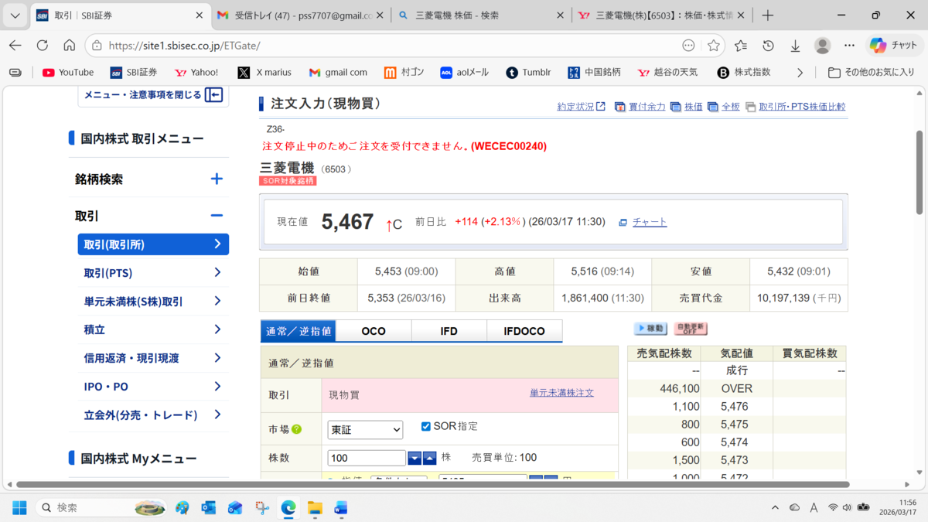Click the browser profile avatar
This screenshot has height=522, width=928.
tap(822, 46)
